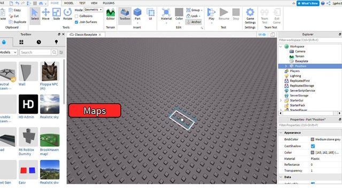Screen dimensions: 342x192
Task: Collapse the Appearance properties section
Action: pyautogui.click(x=281, y=133)
